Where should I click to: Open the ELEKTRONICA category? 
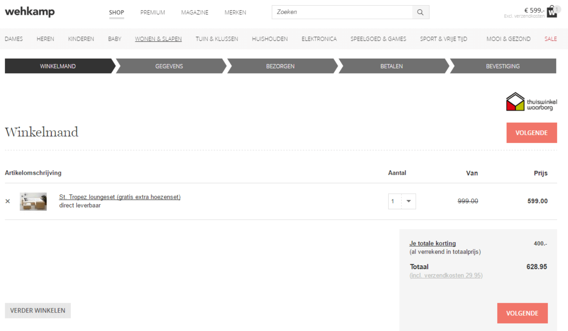click(x=319, y=39)
